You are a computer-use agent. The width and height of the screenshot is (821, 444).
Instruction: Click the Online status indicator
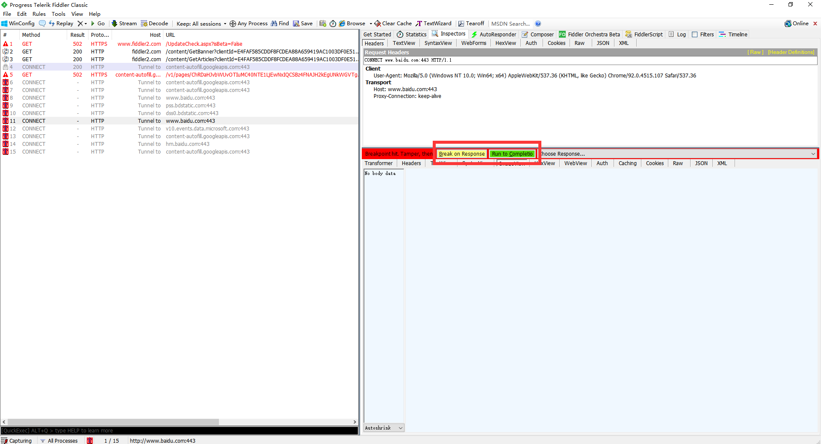point(797,24)
